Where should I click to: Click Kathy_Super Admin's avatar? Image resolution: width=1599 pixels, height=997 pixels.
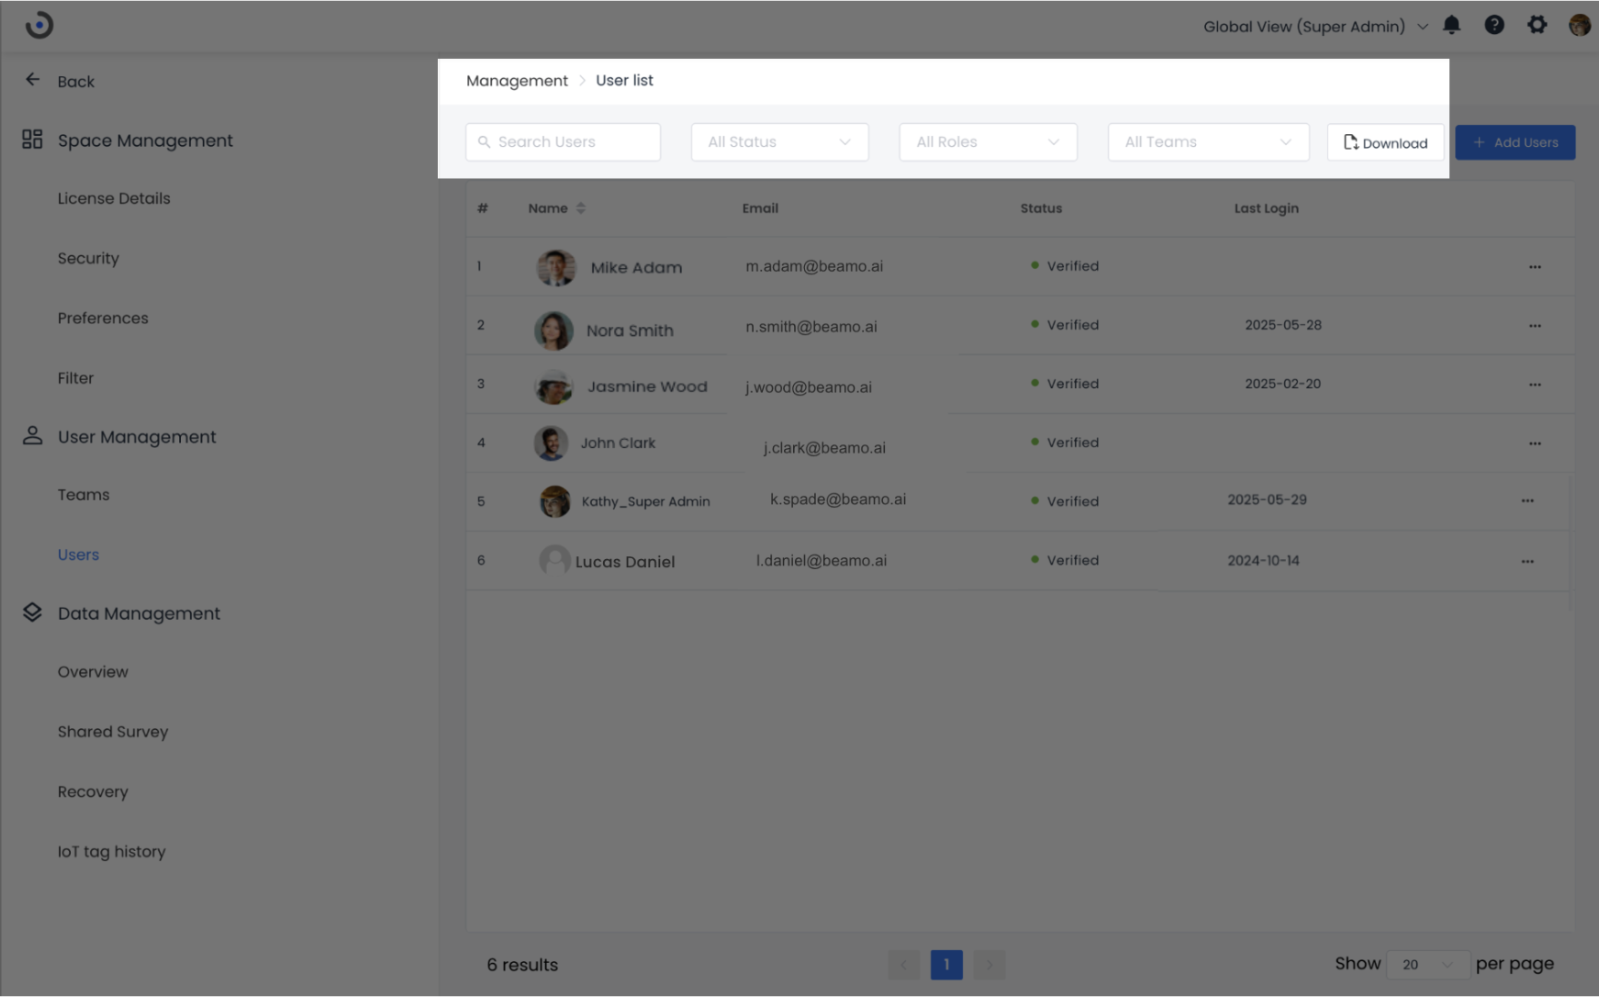point(554,501)
